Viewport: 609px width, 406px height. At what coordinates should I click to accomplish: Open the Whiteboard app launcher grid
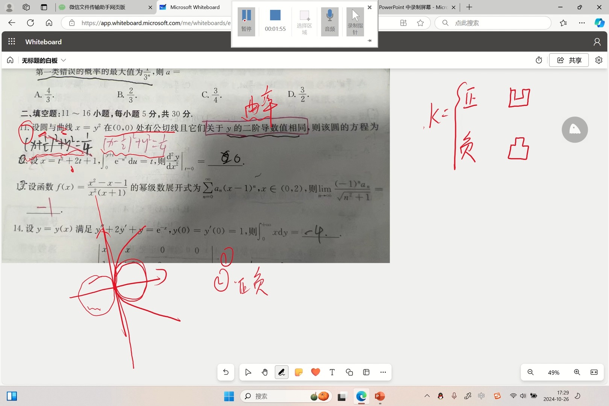pos(12,42)
